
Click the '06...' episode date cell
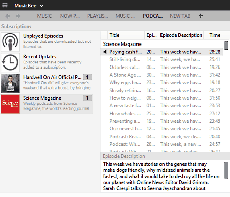pyautogui.click(x=151, y=67)
